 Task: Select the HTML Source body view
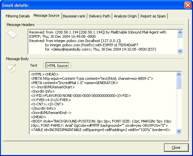point(57,65)
